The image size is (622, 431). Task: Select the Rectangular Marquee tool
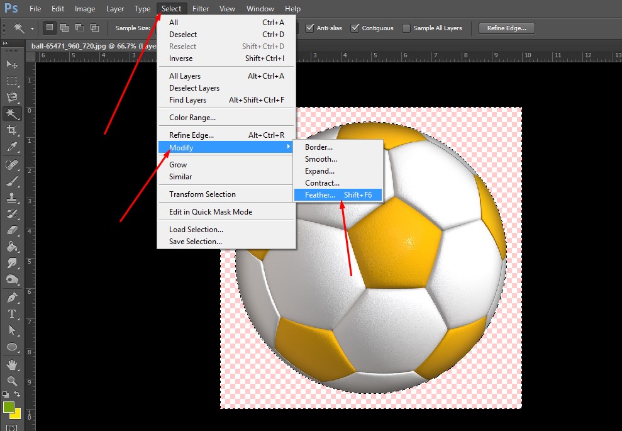[x=12, y=81]
